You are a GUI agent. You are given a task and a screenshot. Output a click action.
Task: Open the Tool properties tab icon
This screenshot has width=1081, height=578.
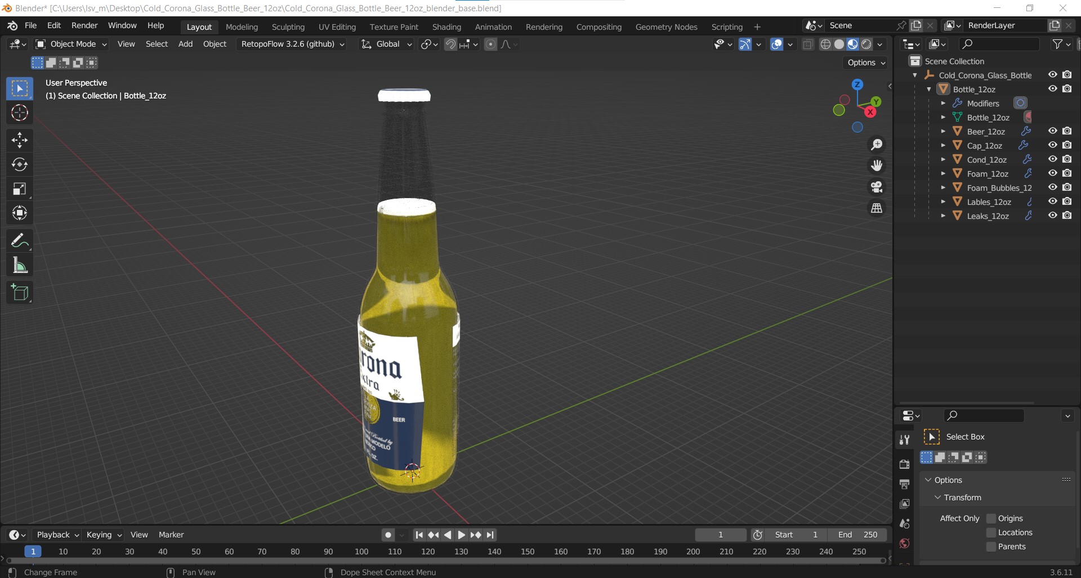click(904, 440)
